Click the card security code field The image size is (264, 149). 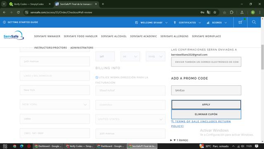105,56
